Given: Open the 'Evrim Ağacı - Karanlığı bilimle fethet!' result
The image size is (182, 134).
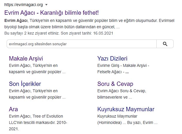Looking at the screenshot, I should tap(52, 13).
